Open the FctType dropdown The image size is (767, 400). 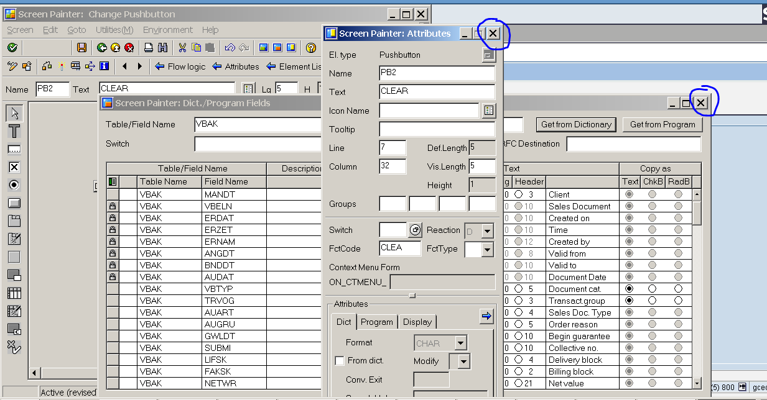pyautogui.click(x=486, y=248)
